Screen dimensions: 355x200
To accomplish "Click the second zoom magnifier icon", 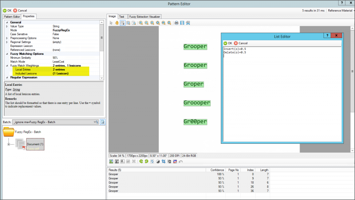I will (146, 23).
